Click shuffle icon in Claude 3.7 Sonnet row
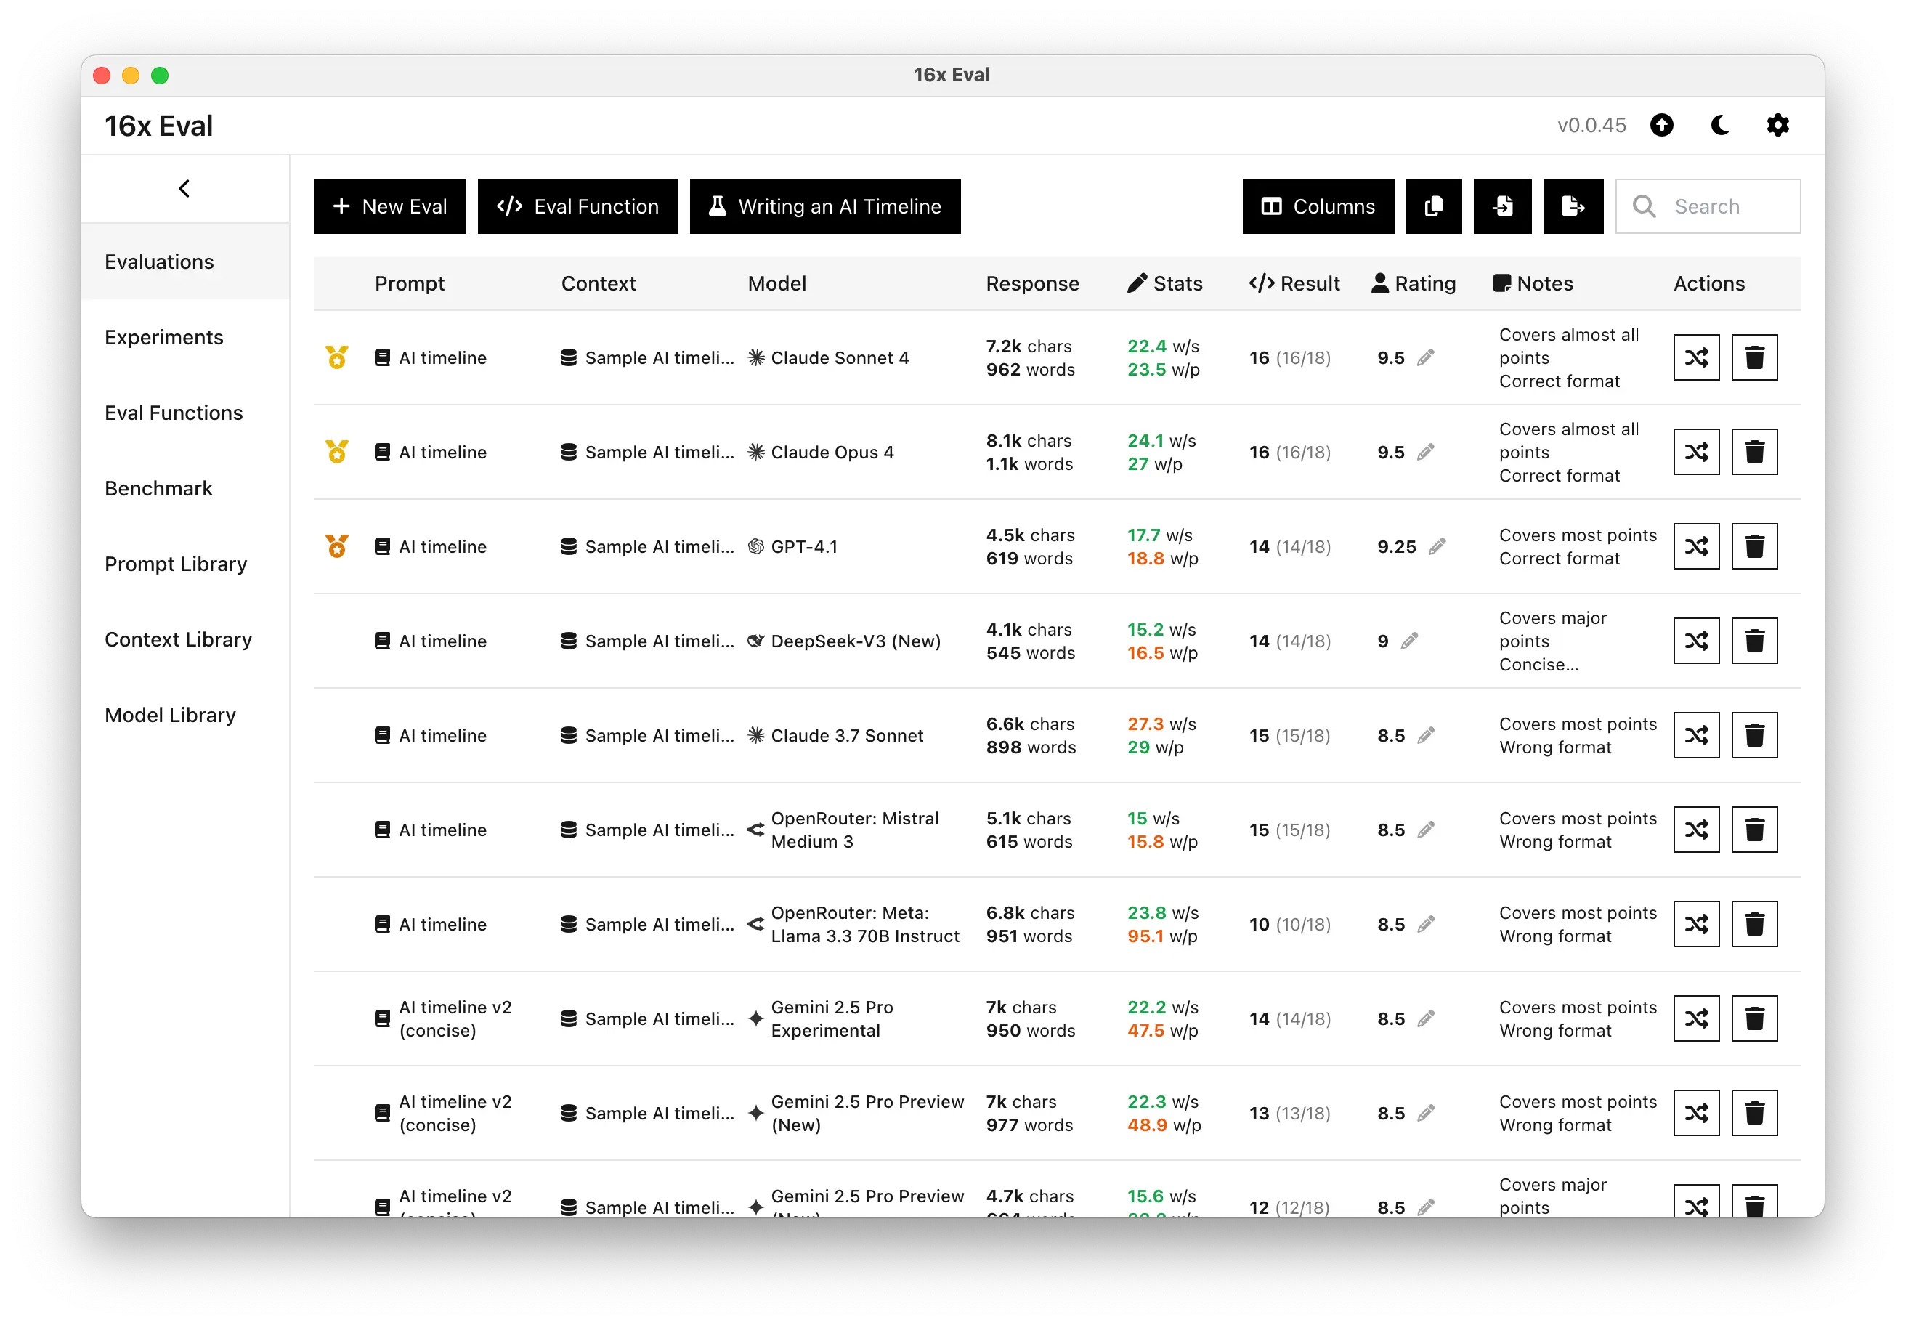The width and height of the screenshot is (1906, 1325). tap(1697, 736)
